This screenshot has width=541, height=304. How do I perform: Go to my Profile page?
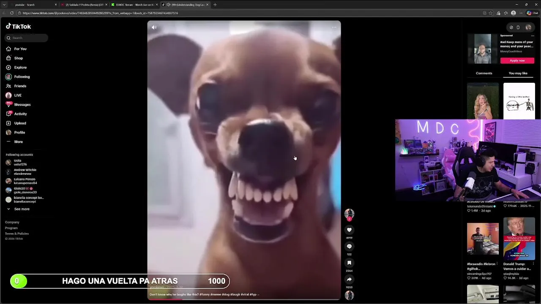click(15, 133)
